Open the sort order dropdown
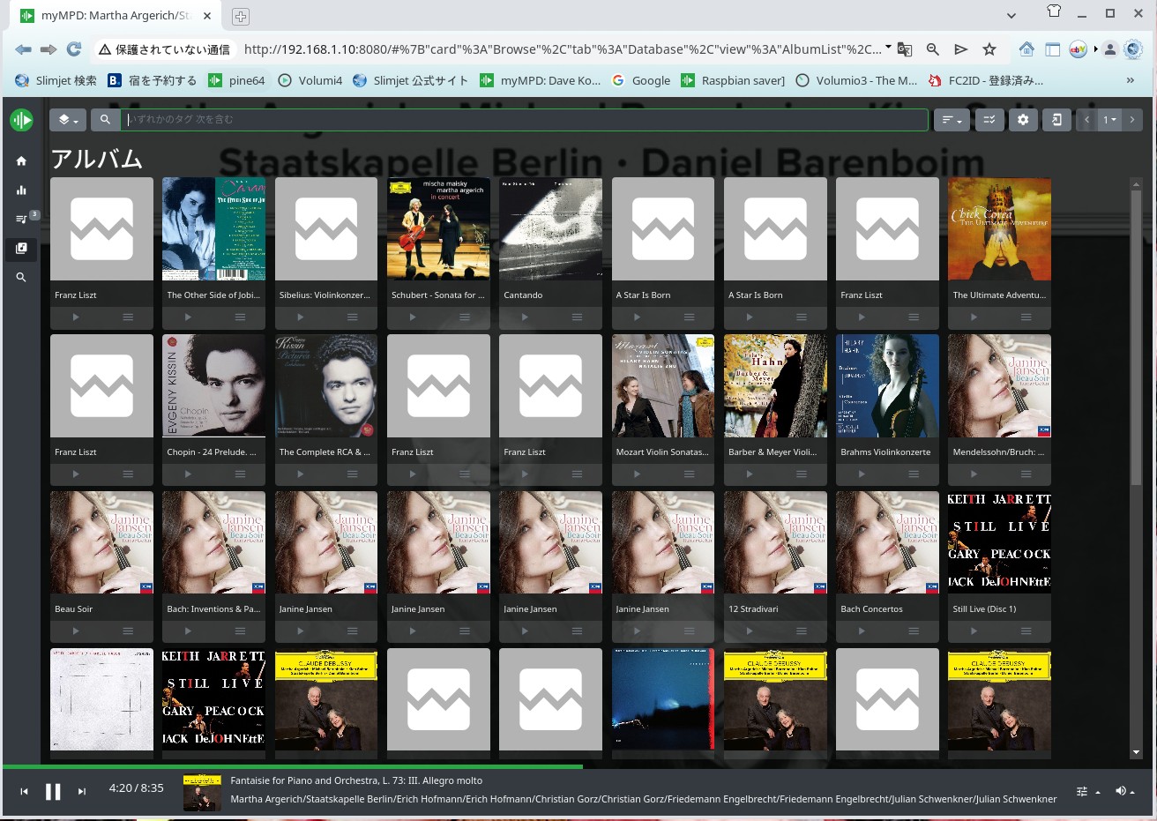Screen dimensions: 1157x821 click(951, 120)
